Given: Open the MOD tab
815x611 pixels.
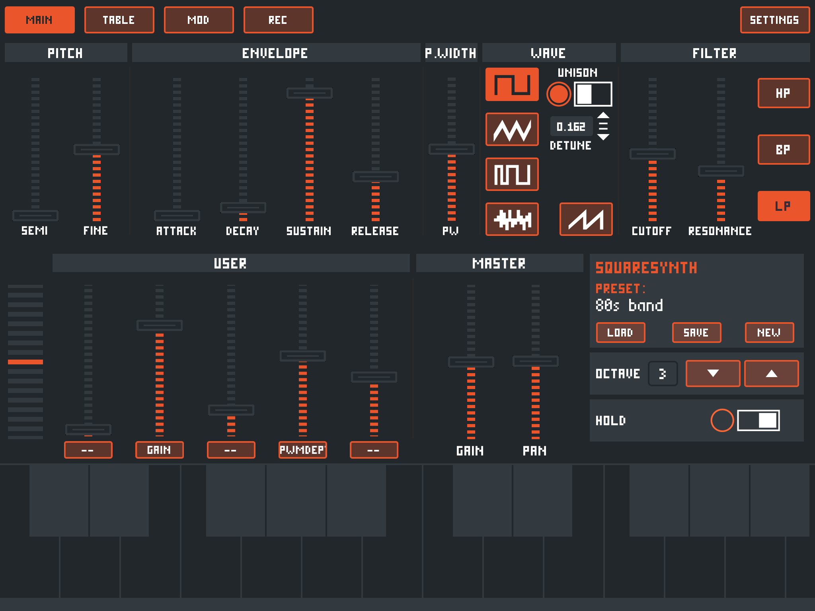Looking at the screenshot, I should pyautogui.click(x=199, y=20).
